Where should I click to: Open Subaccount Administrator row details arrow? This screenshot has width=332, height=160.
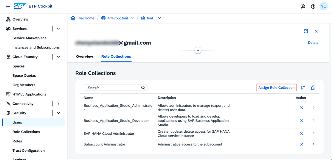pyautogui.click(x=314, y=144)
